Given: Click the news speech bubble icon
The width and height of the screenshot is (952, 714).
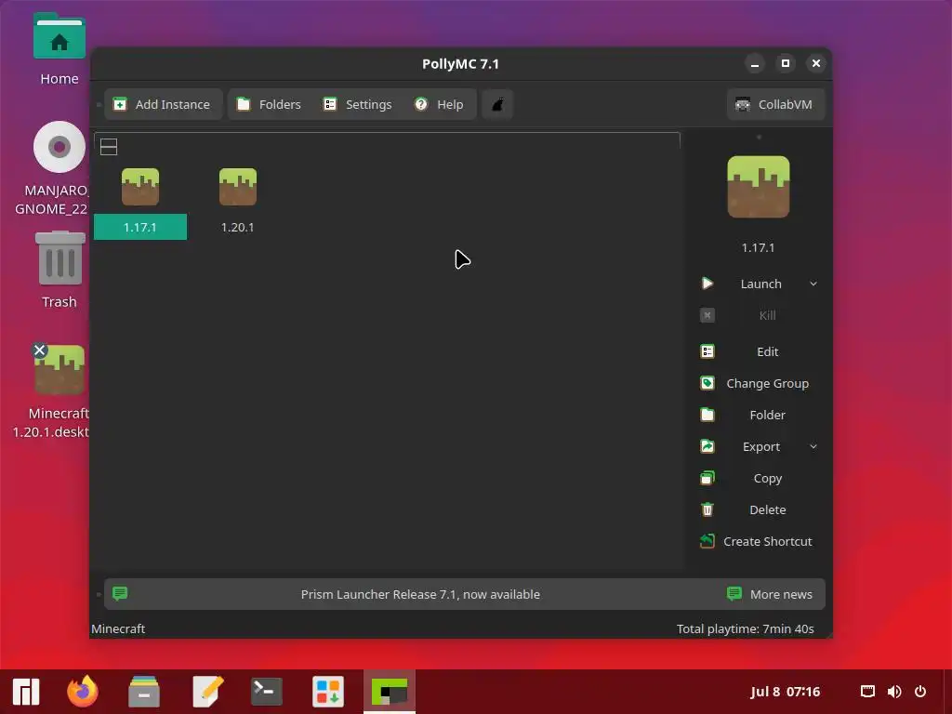Looking at the screenshot, I should (x=120, y=593).
